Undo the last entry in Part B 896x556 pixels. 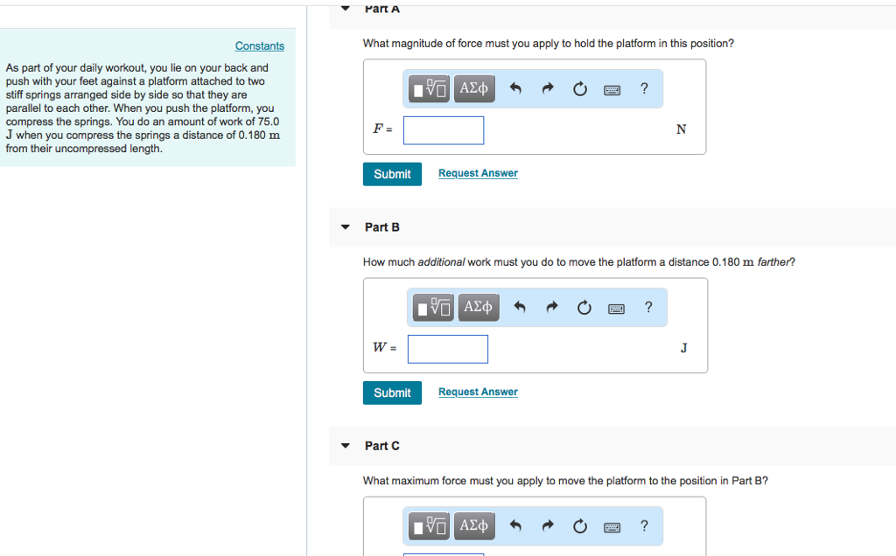coord(519,307)
